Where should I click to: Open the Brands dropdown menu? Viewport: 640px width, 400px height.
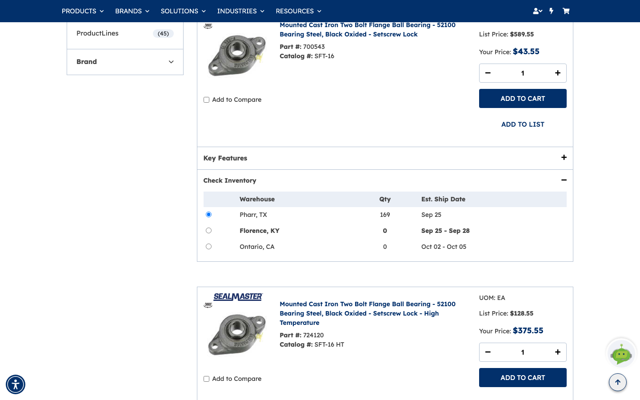(132, 11)
